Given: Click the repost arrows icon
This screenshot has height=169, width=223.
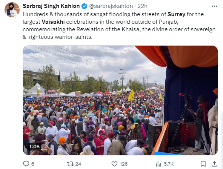Looking at the screenshot, I should 70,164.
